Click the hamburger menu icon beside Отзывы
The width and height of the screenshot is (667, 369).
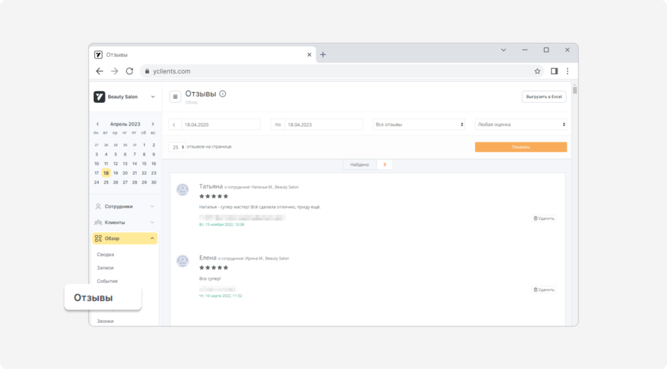[x=175, y=96]
